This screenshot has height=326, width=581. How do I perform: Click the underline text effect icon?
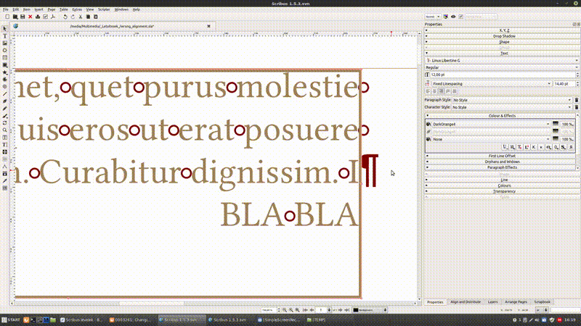click(503, 146)
